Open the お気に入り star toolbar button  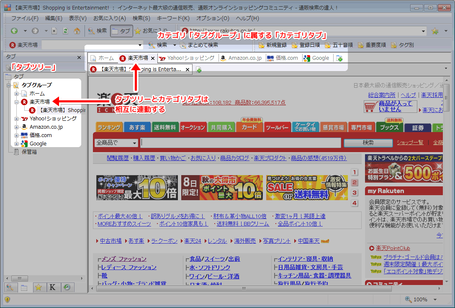point(151,31)
